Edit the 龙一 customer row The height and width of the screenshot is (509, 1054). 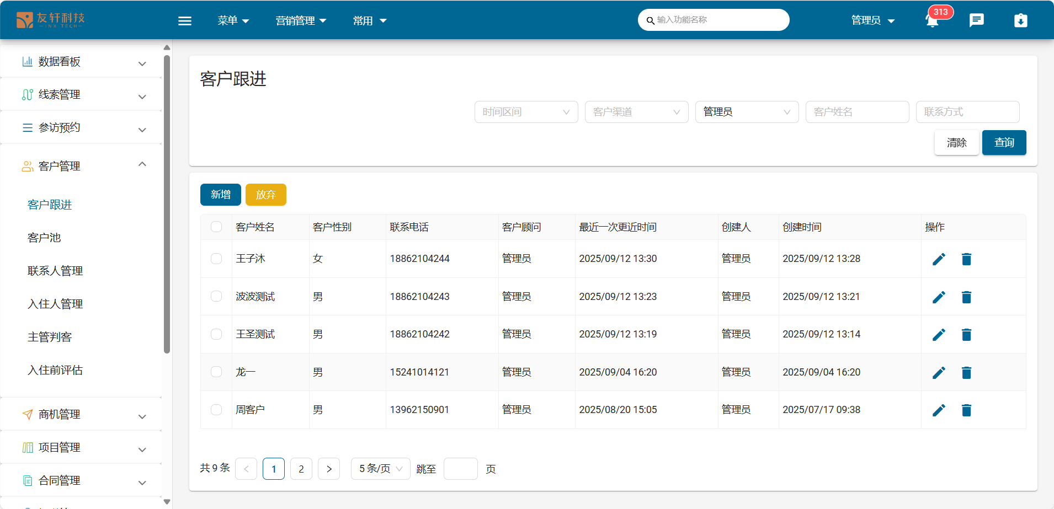tap(939, 373)
